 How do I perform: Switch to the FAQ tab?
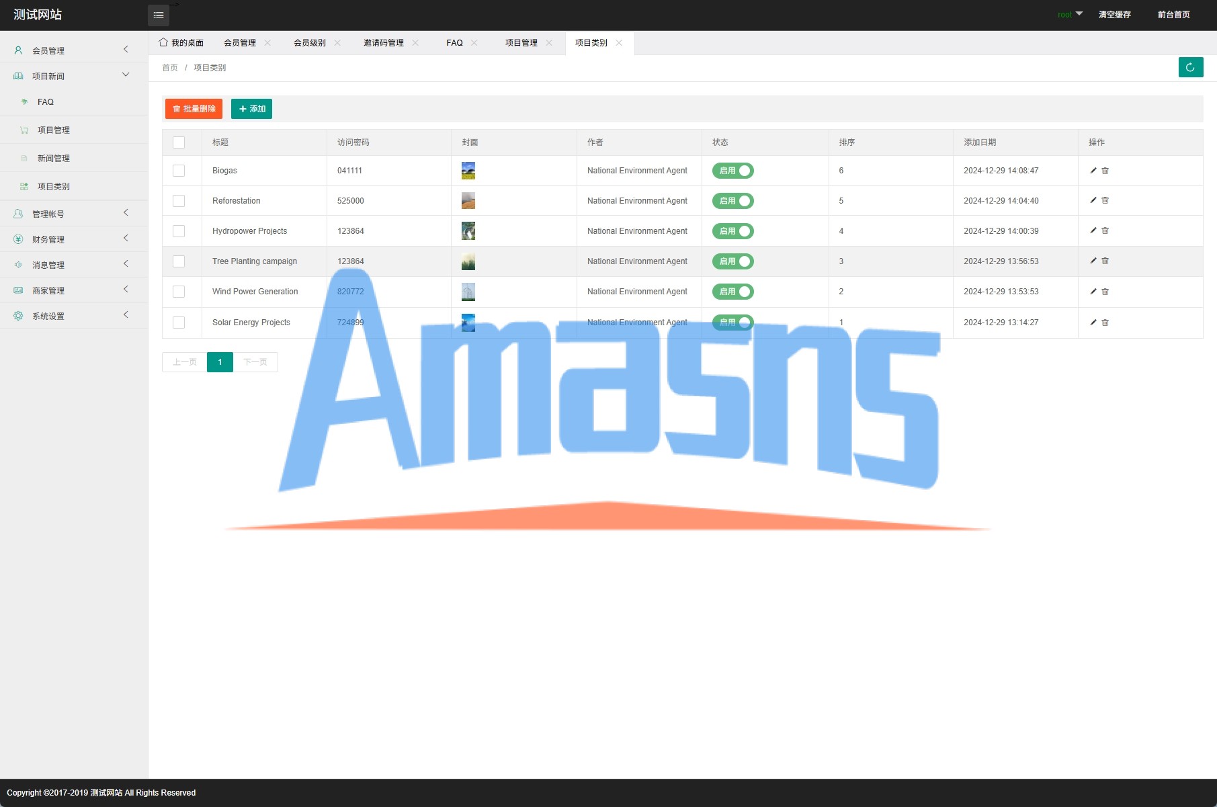454,42
